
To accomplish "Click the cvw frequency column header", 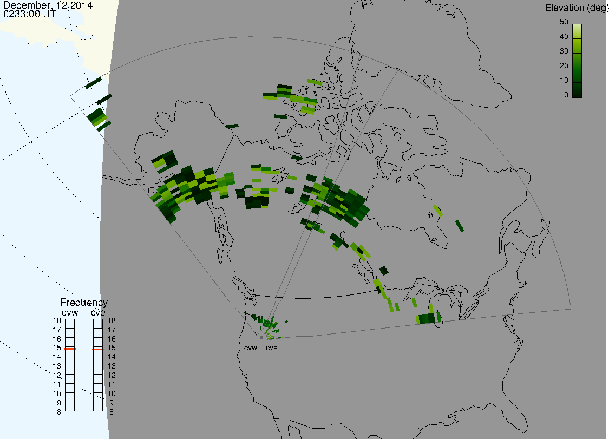I will [x=70, y=313].
